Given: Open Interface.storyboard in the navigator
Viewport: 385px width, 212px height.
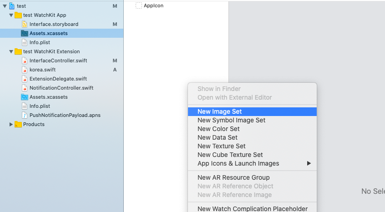Looking at the screenshot, I should pyautogui.click(x=61, y=24).
